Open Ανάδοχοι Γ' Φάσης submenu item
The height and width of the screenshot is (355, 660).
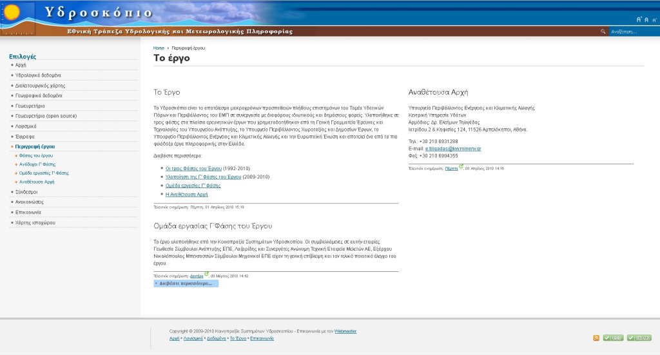(37, 164)
